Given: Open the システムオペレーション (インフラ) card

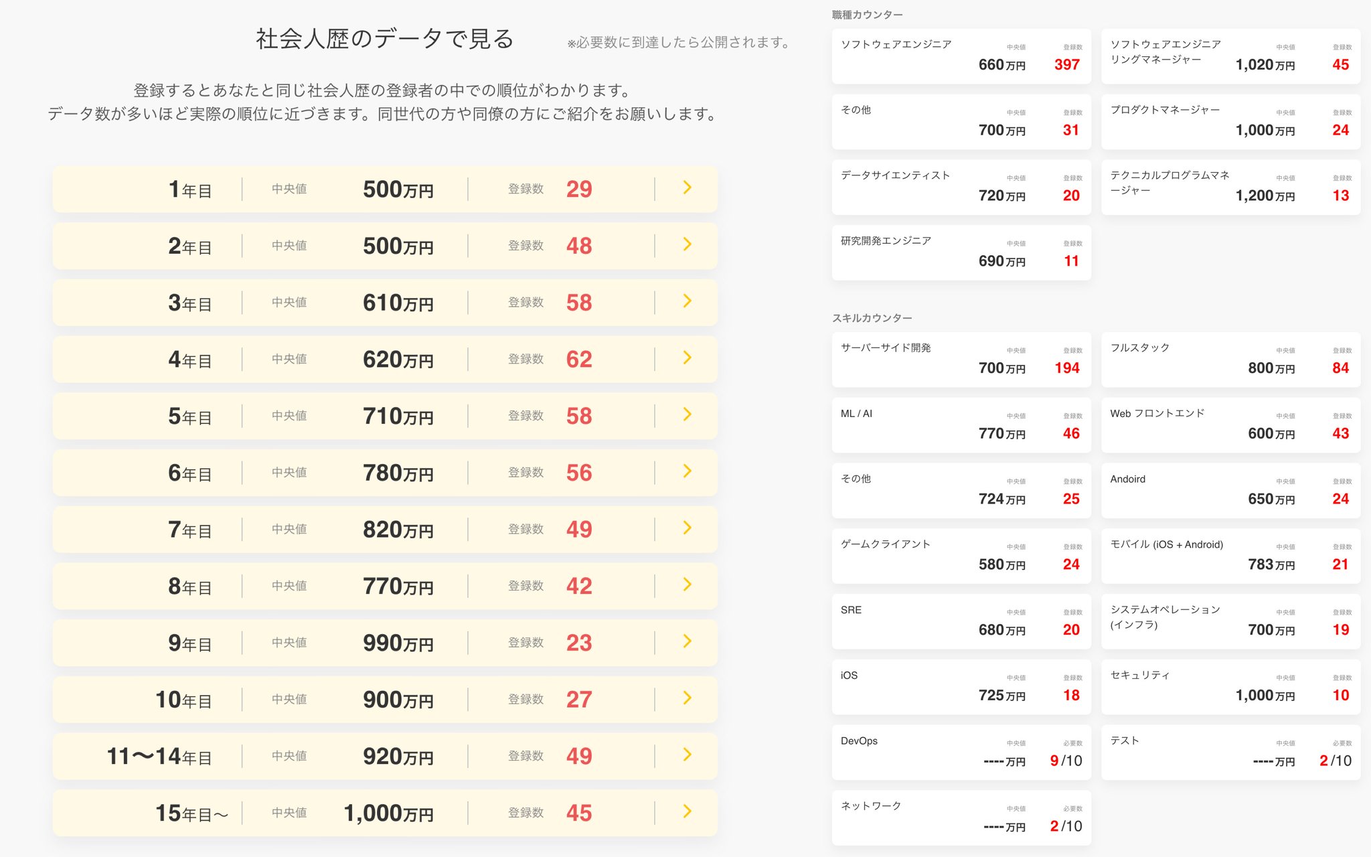Looking at the screenshot, I should (1230, 621).
